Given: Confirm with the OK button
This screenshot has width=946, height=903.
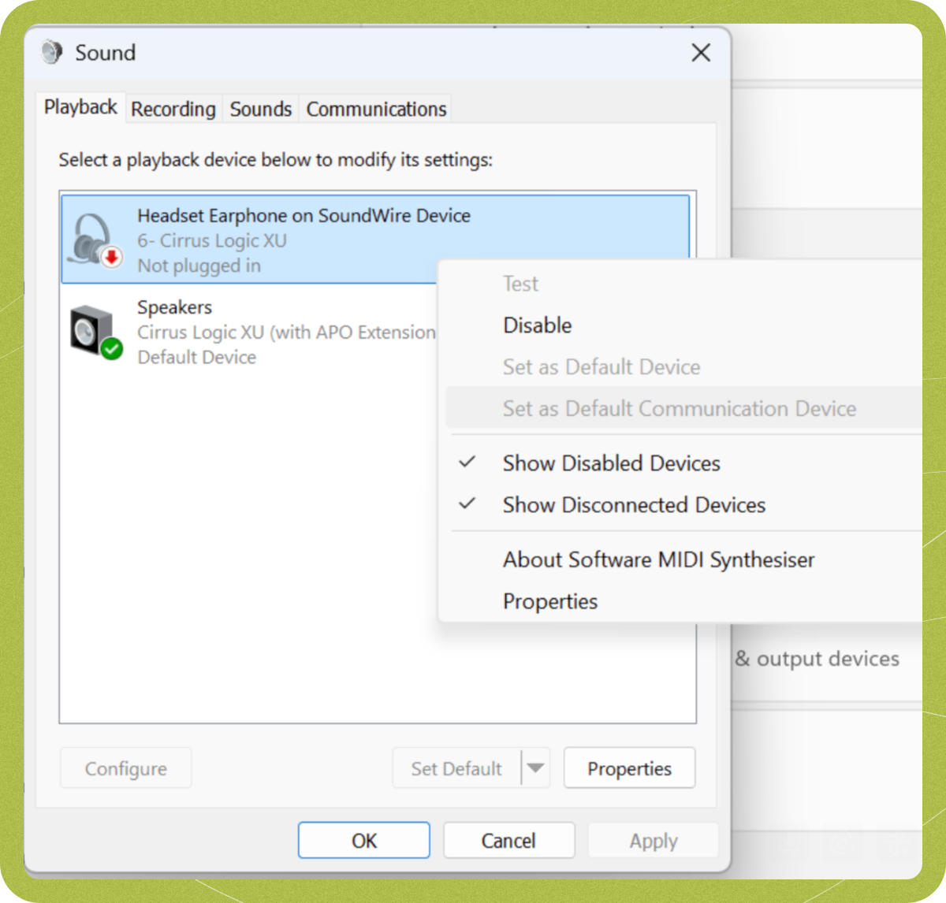Looking at the screenshot, I should [x=364, y=841].
